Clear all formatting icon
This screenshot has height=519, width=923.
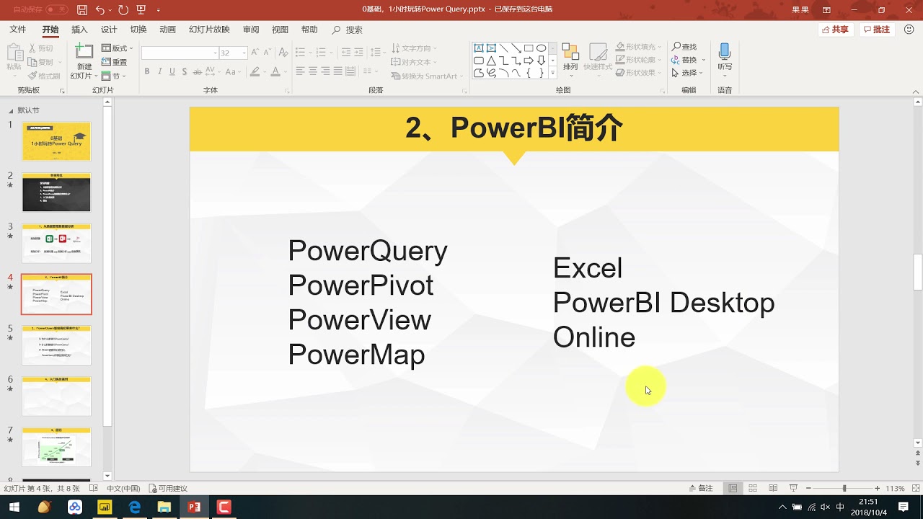pyautogui.click(x=283, y=53)
